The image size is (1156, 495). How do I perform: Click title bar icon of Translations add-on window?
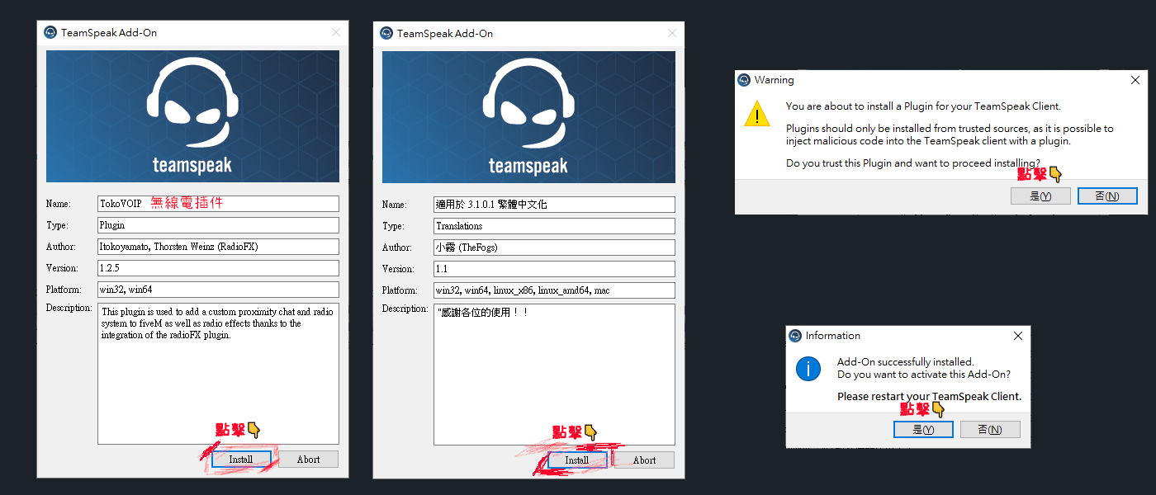386,34
